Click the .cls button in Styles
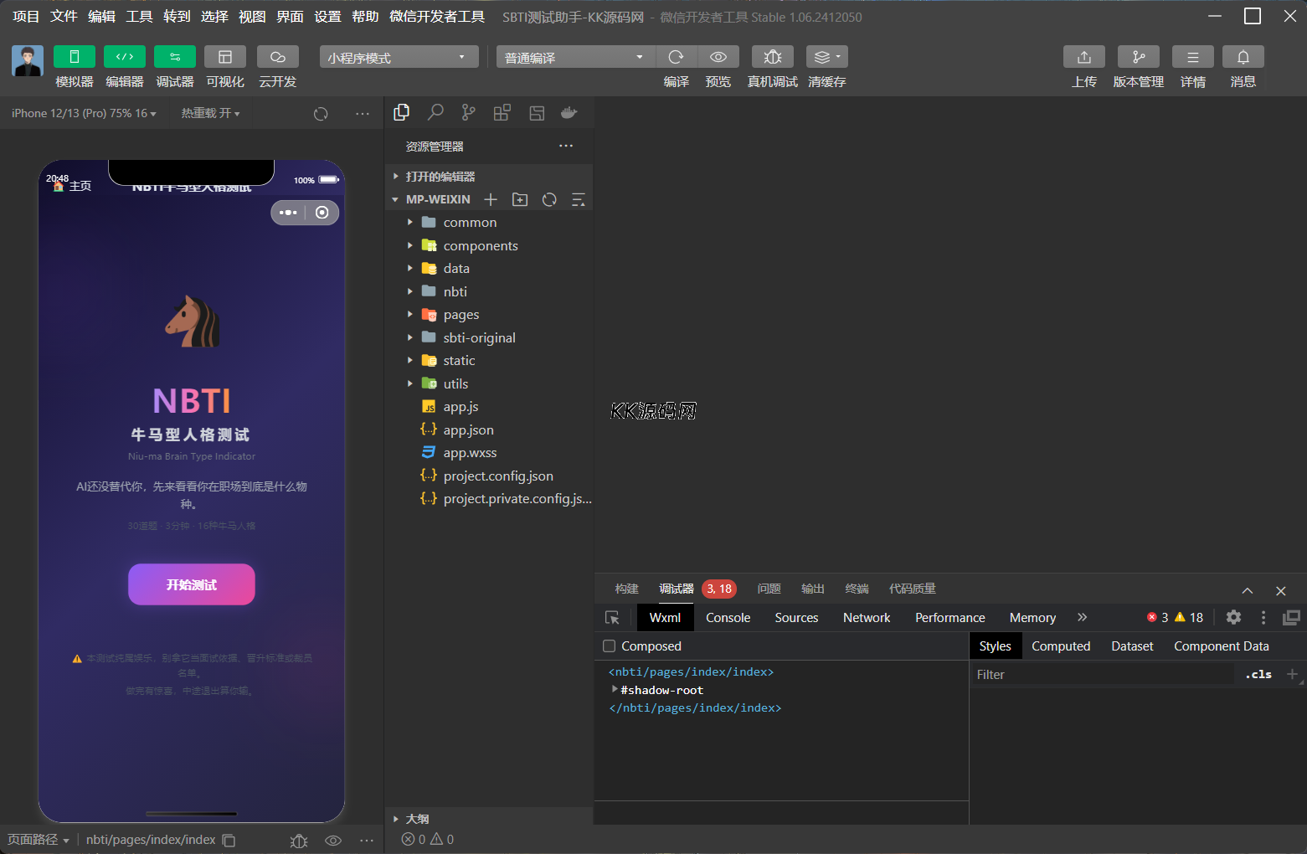The image size is (1307, 854). click(1258, 675)
